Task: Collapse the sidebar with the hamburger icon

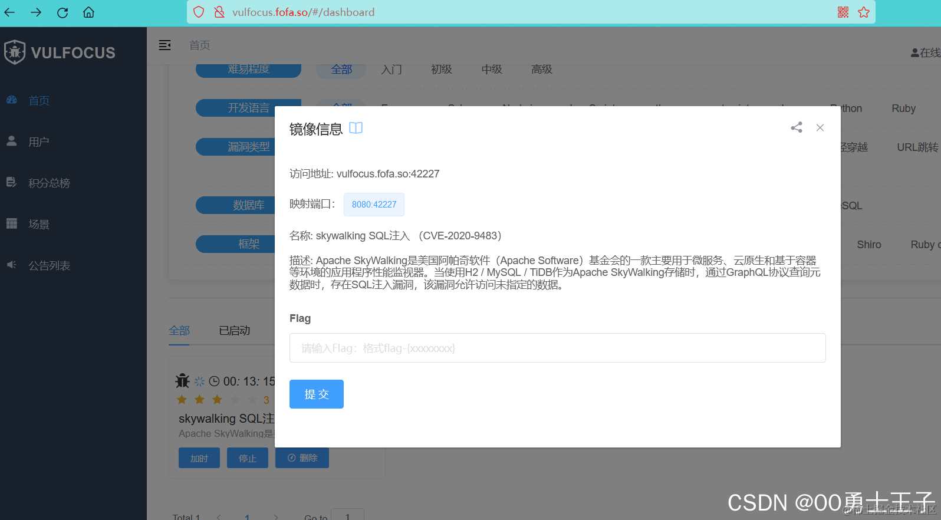Action: [165, 45]
